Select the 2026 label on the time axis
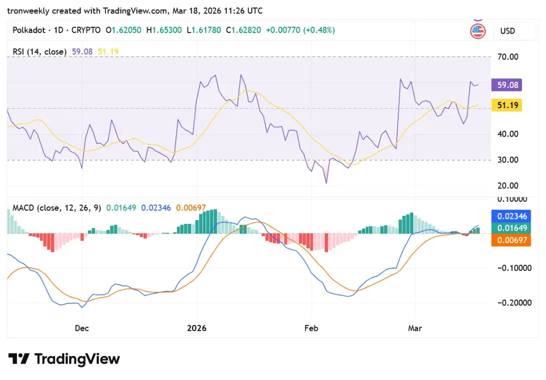This screenshot has width=546, height=380. coord(197,328)
